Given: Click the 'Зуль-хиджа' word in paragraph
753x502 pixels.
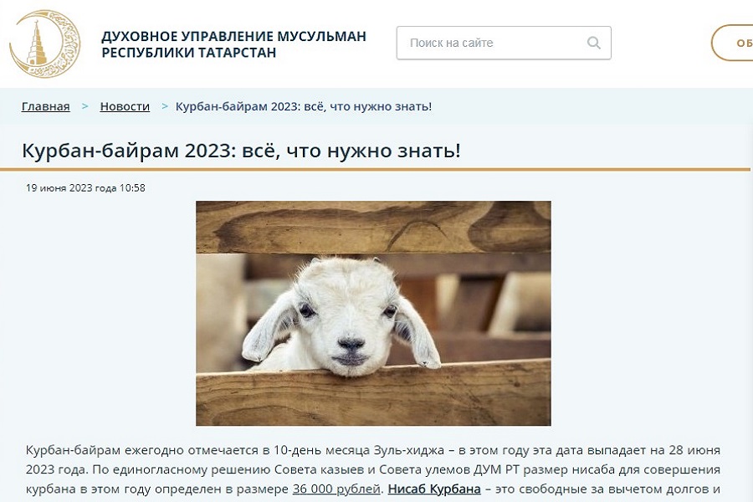Looking at the screenshot, I should 408,450.
